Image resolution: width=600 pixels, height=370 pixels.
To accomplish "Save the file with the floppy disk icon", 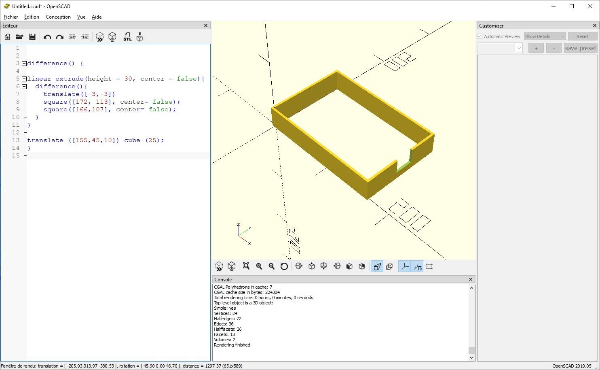I will coord(32,37).
